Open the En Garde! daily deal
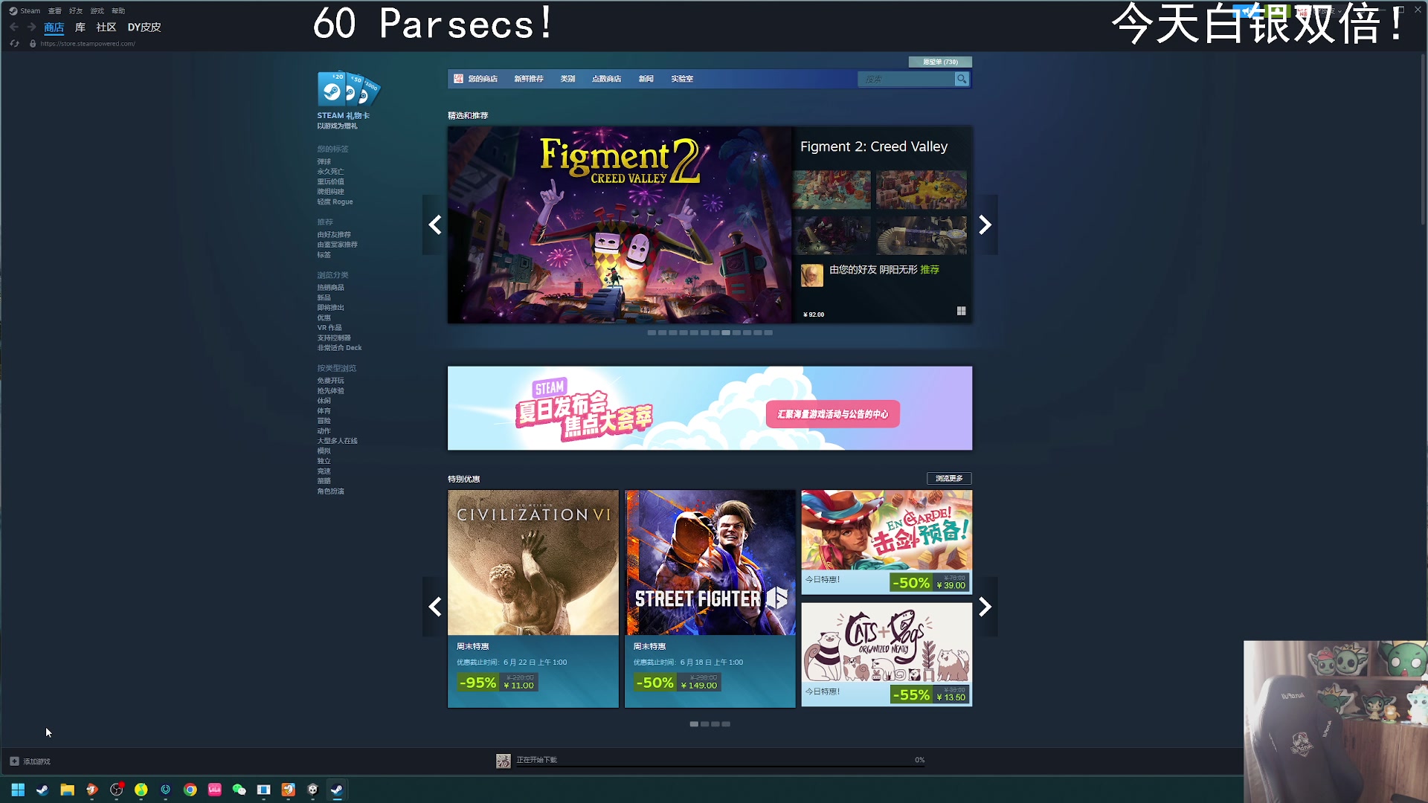1428x803 pixels. pyautogui.click(x=887, y=541)
